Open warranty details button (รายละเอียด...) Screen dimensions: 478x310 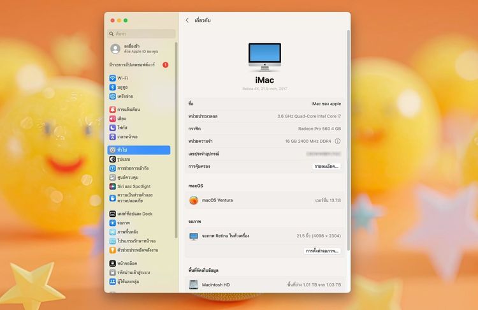pos(326,166)
